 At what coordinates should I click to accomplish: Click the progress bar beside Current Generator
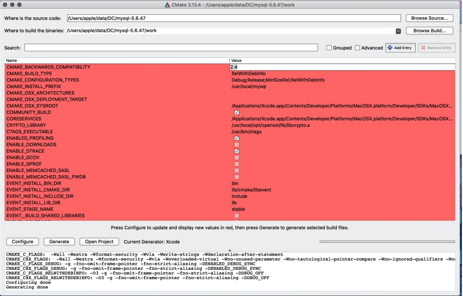387,242
